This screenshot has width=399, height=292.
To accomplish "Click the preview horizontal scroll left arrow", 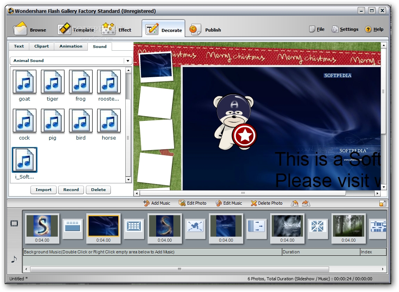I will (137, 193).
